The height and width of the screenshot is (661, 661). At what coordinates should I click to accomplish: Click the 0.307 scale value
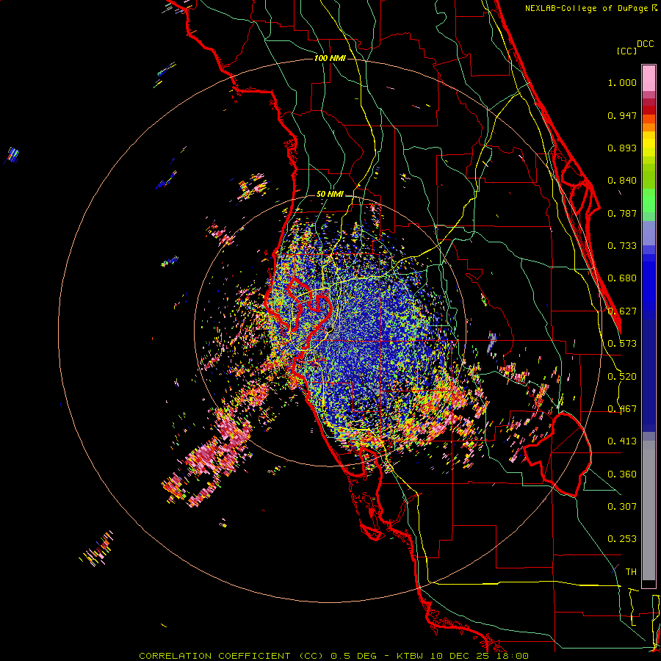point(622,507)
